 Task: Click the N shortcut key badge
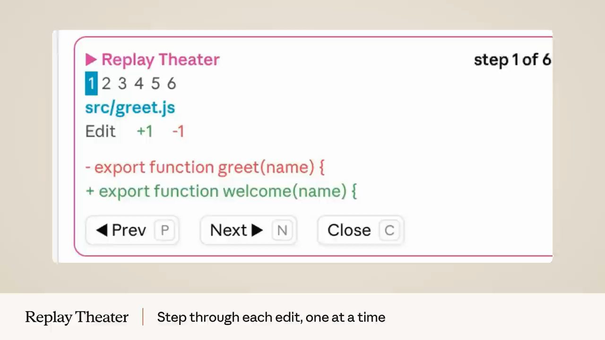click(282, 230)
